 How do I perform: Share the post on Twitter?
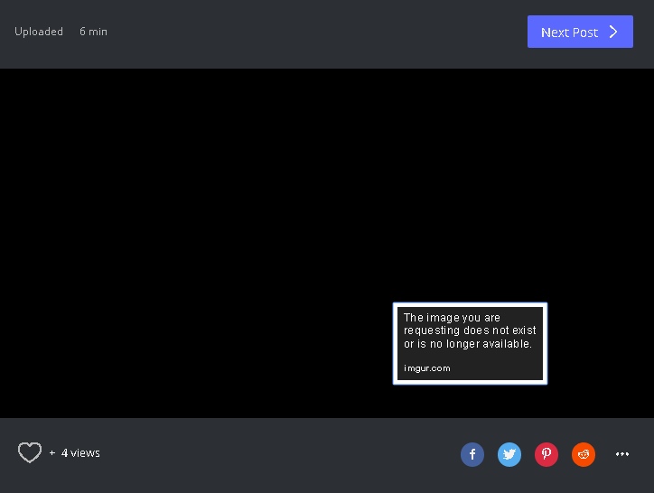(509, 454)
